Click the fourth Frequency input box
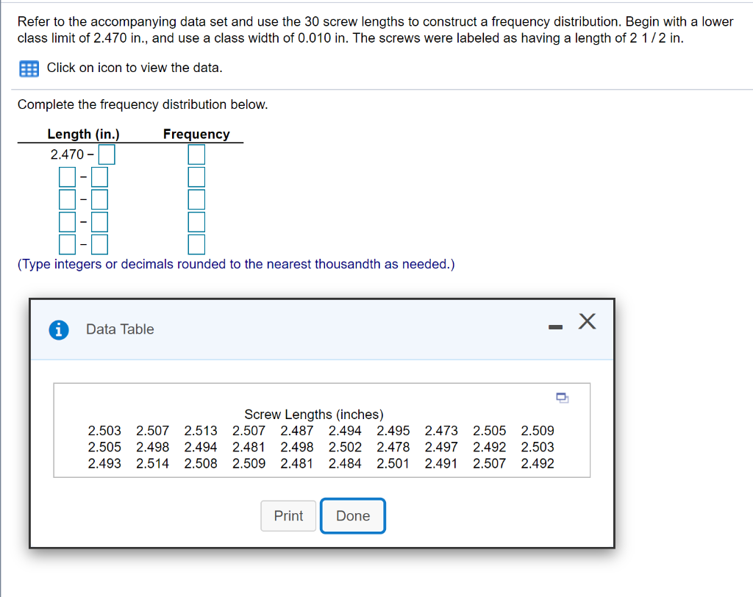This screenshot has width=753, height=597. 196,221
